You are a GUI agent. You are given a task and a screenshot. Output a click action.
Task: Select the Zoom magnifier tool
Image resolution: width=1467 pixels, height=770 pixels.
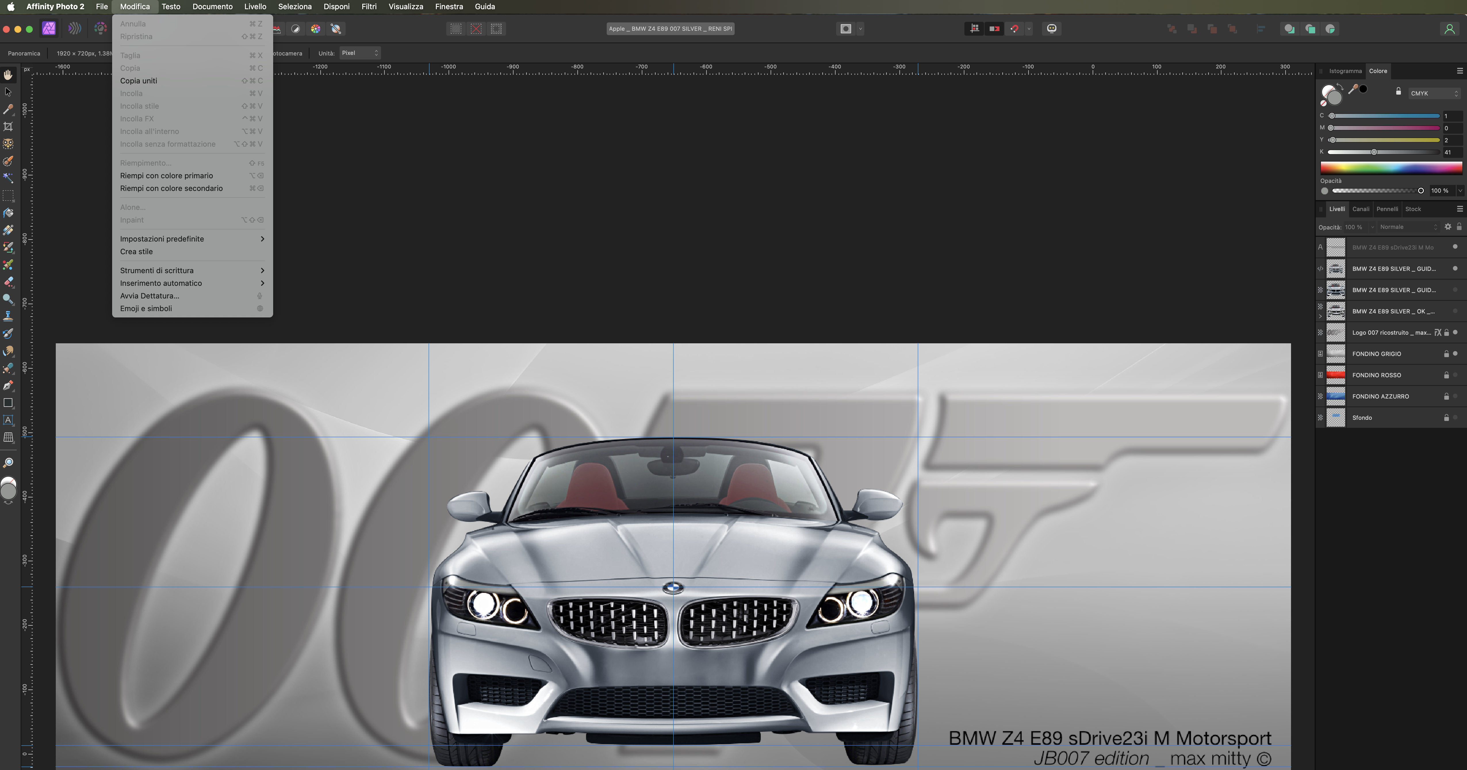pyautogui.click(x=8, y=462)
